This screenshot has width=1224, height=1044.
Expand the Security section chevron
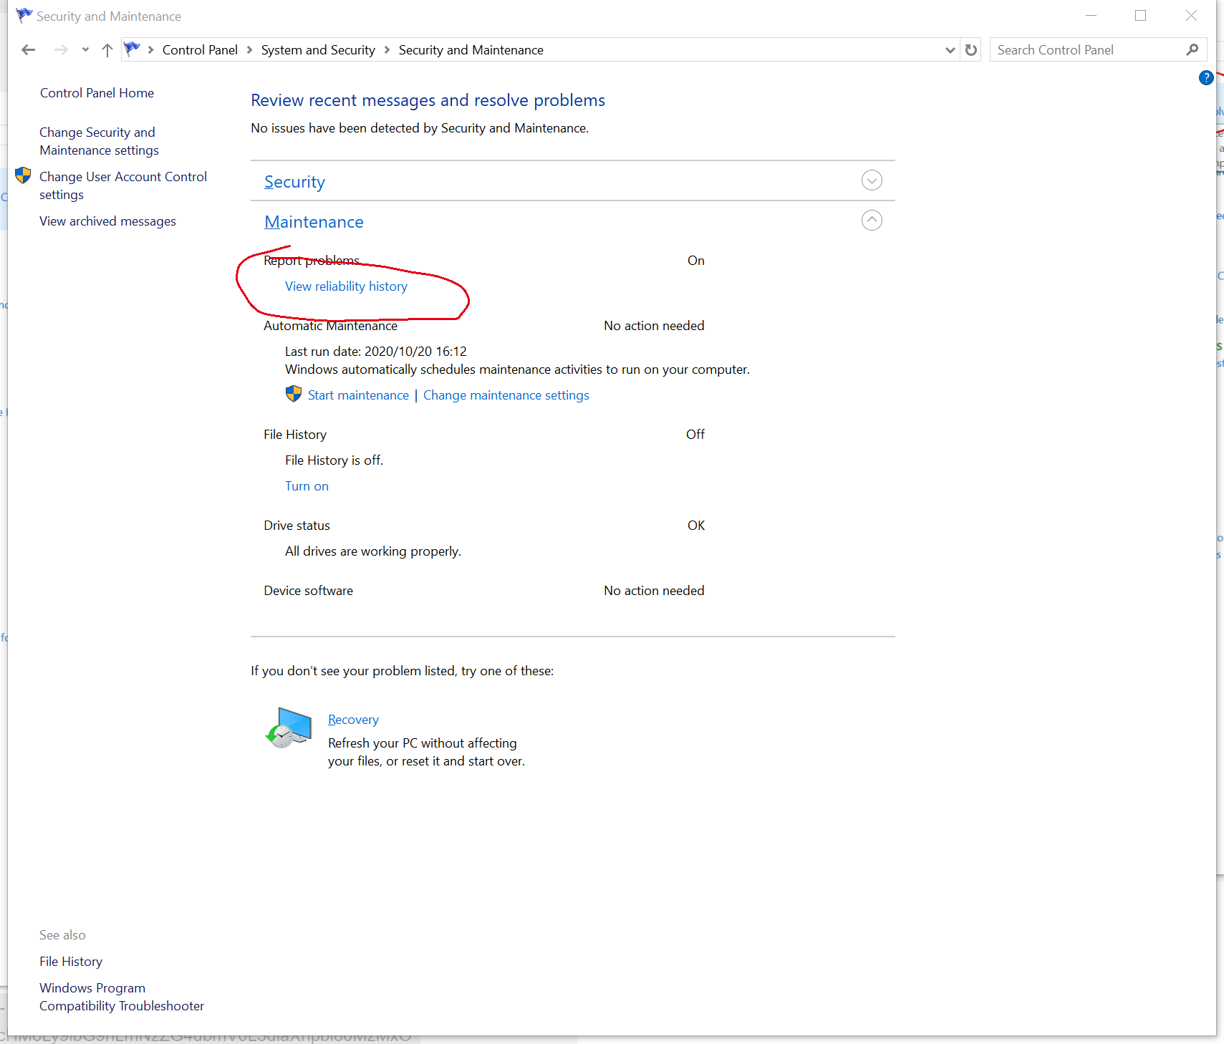[x=872, y=180]
